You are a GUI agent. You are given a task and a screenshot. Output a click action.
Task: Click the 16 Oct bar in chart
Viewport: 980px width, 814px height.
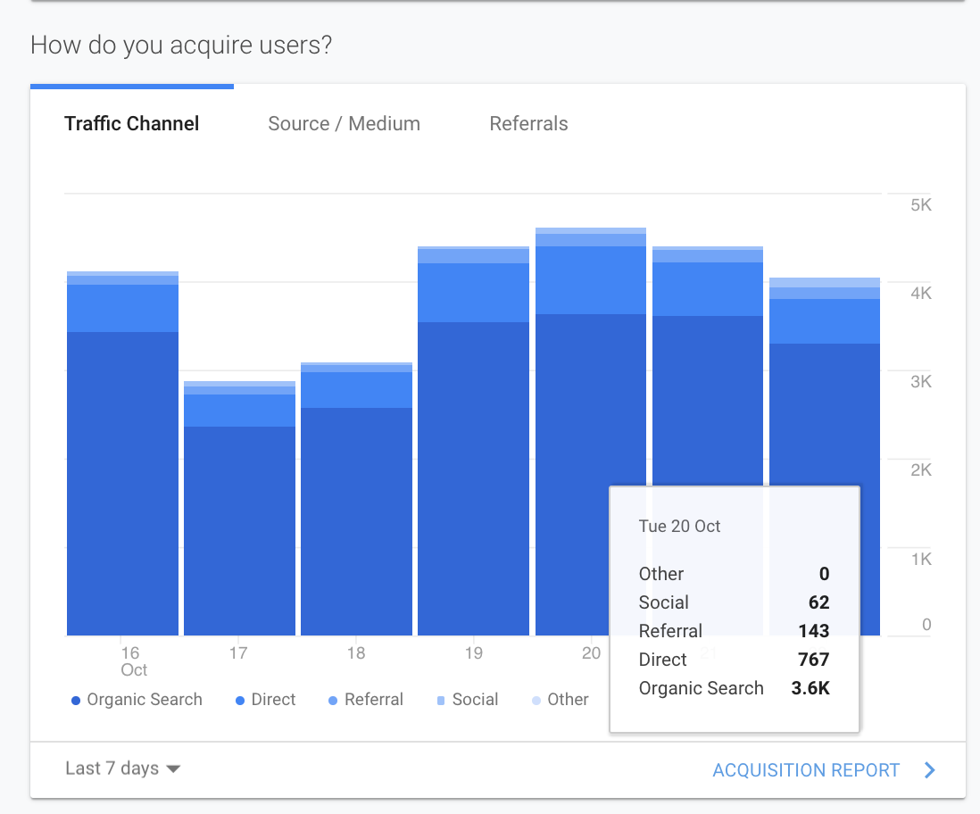tap(122, 453)
